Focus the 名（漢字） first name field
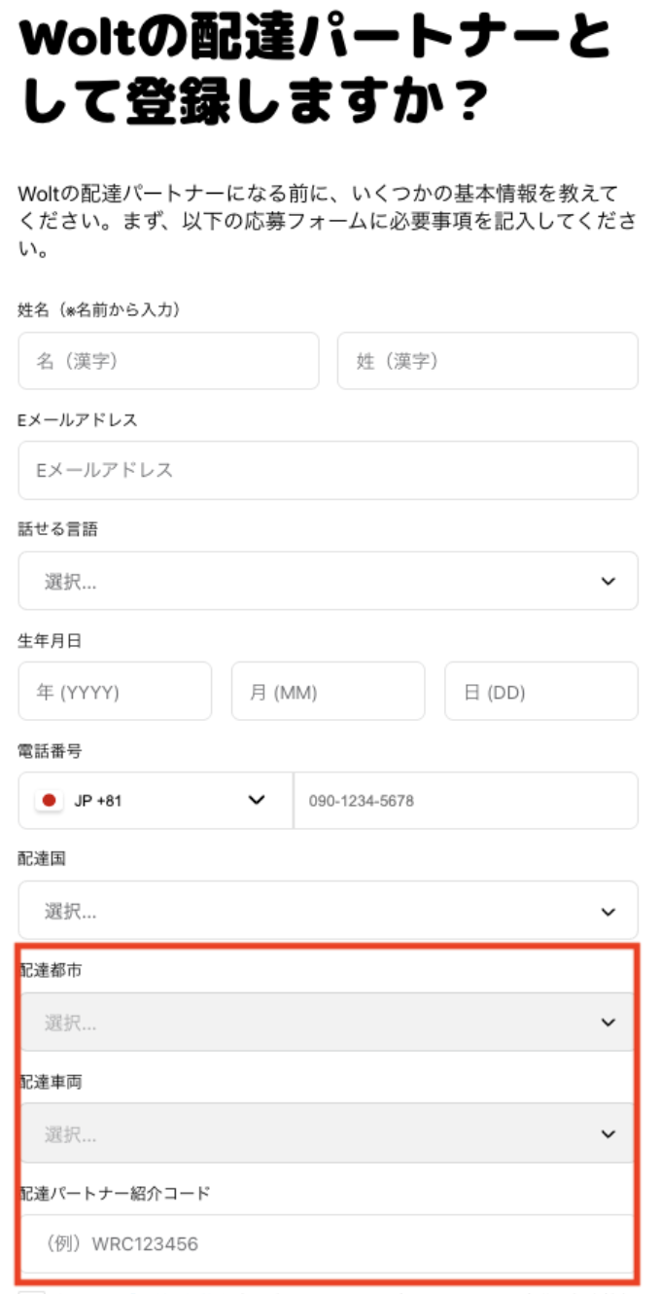Viewport: 661px width, 1294px height. click(x=168, y=361)
